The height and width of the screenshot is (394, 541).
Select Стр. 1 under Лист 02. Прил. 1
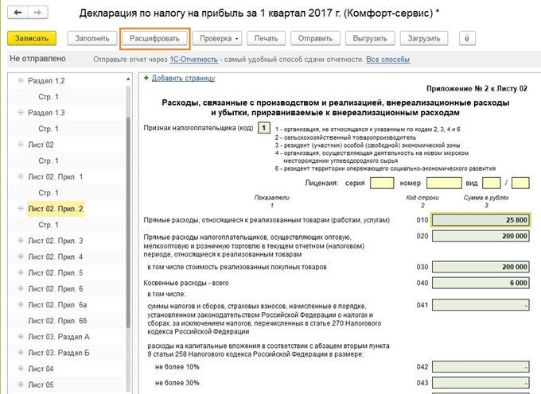[x=49, y=193]
